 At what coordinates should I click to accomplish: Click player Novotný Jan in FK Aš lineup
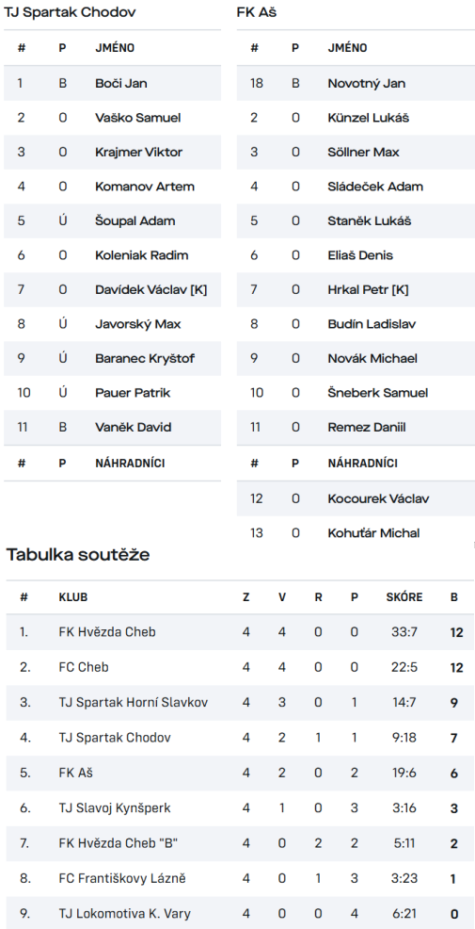tap(367, 84)
